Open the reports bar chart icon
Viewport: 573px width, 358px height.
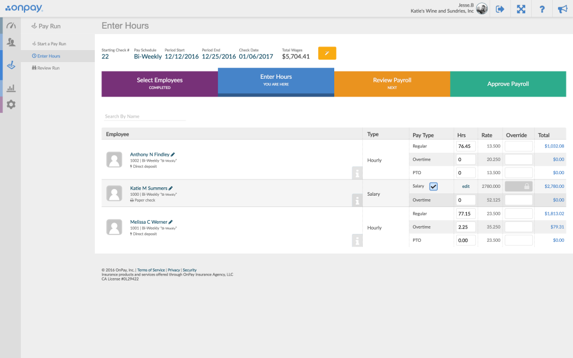pos(11,88)
